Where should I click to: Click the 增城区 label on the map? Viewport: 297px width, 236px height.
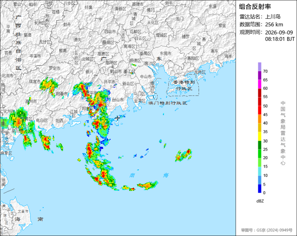pos(162,35)
